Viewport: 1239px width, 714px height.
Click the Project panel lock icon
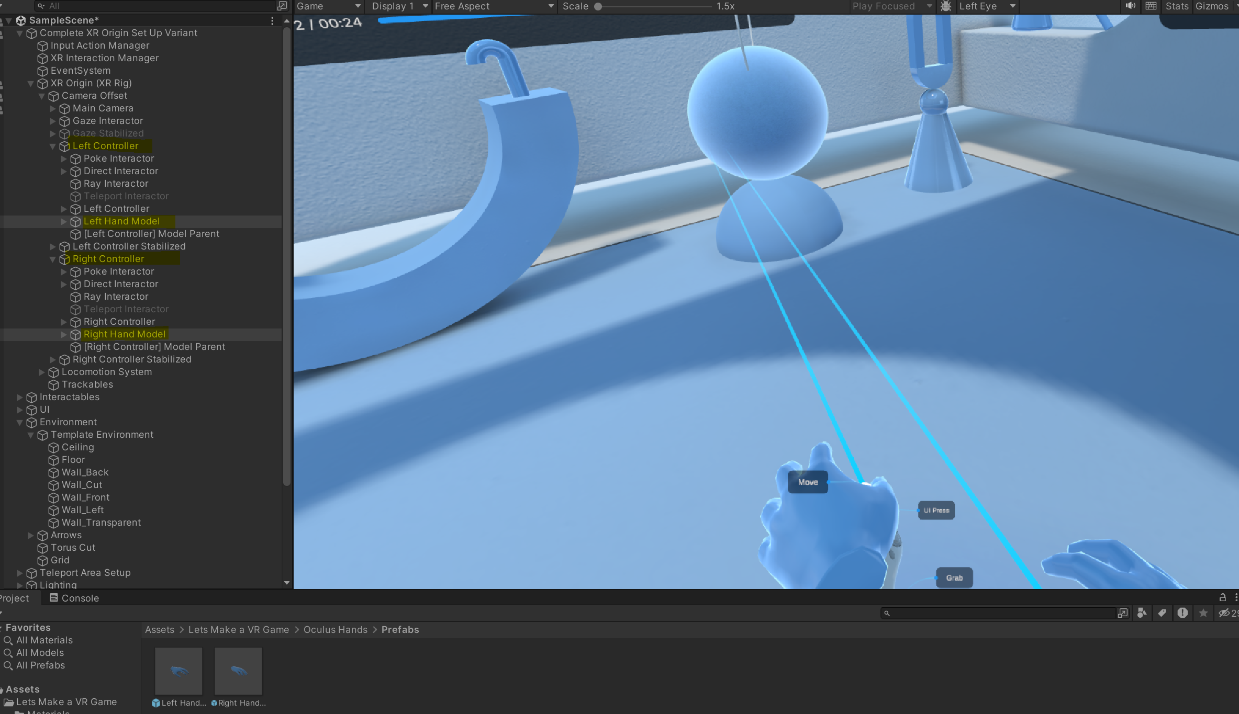point(1223,597)
